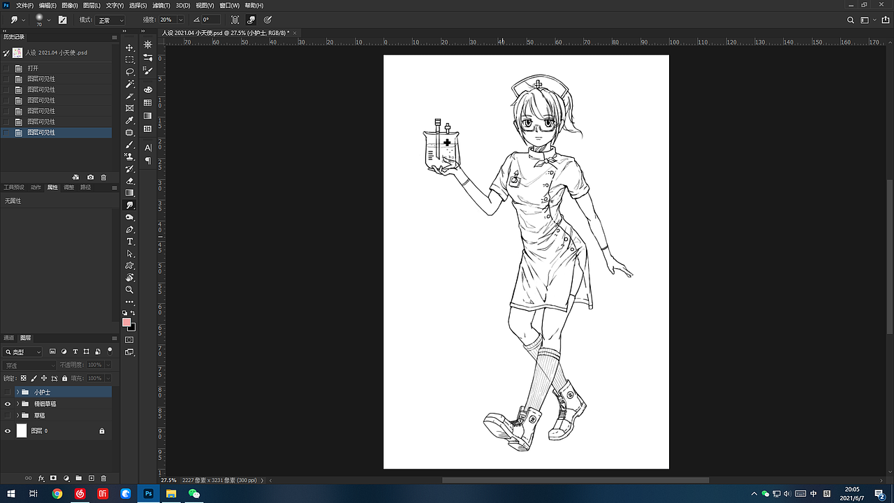Set the pink foreground color swatch
Screen dimensions: 894x503
pos(126,322)
